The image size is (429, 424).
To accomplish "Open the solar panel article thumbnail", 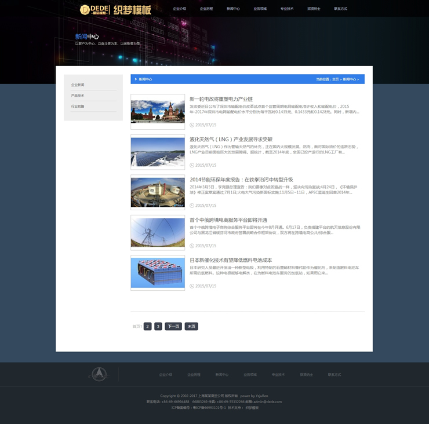I will tap(158, 152).
